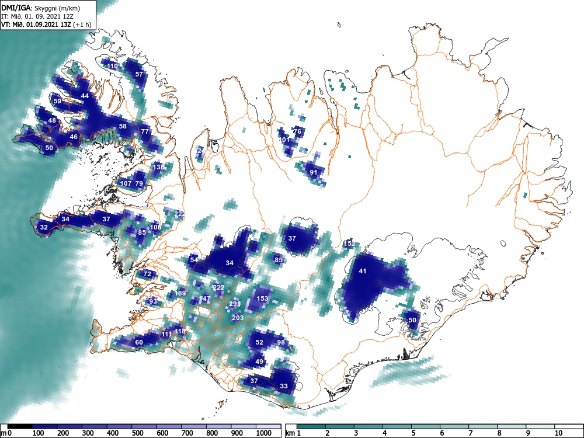Image resolution: width=584 pixels, height=438 pixels.
Task: Click the 500–600 m legend color swatch
Action: click(x=144, y=426)
